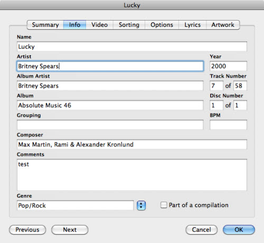
Task: Switch to the Summary tab
Action: [x=45, y=25]
